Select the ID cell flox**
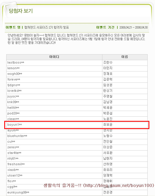The image size is (155, 196). [x=54, y=181]
